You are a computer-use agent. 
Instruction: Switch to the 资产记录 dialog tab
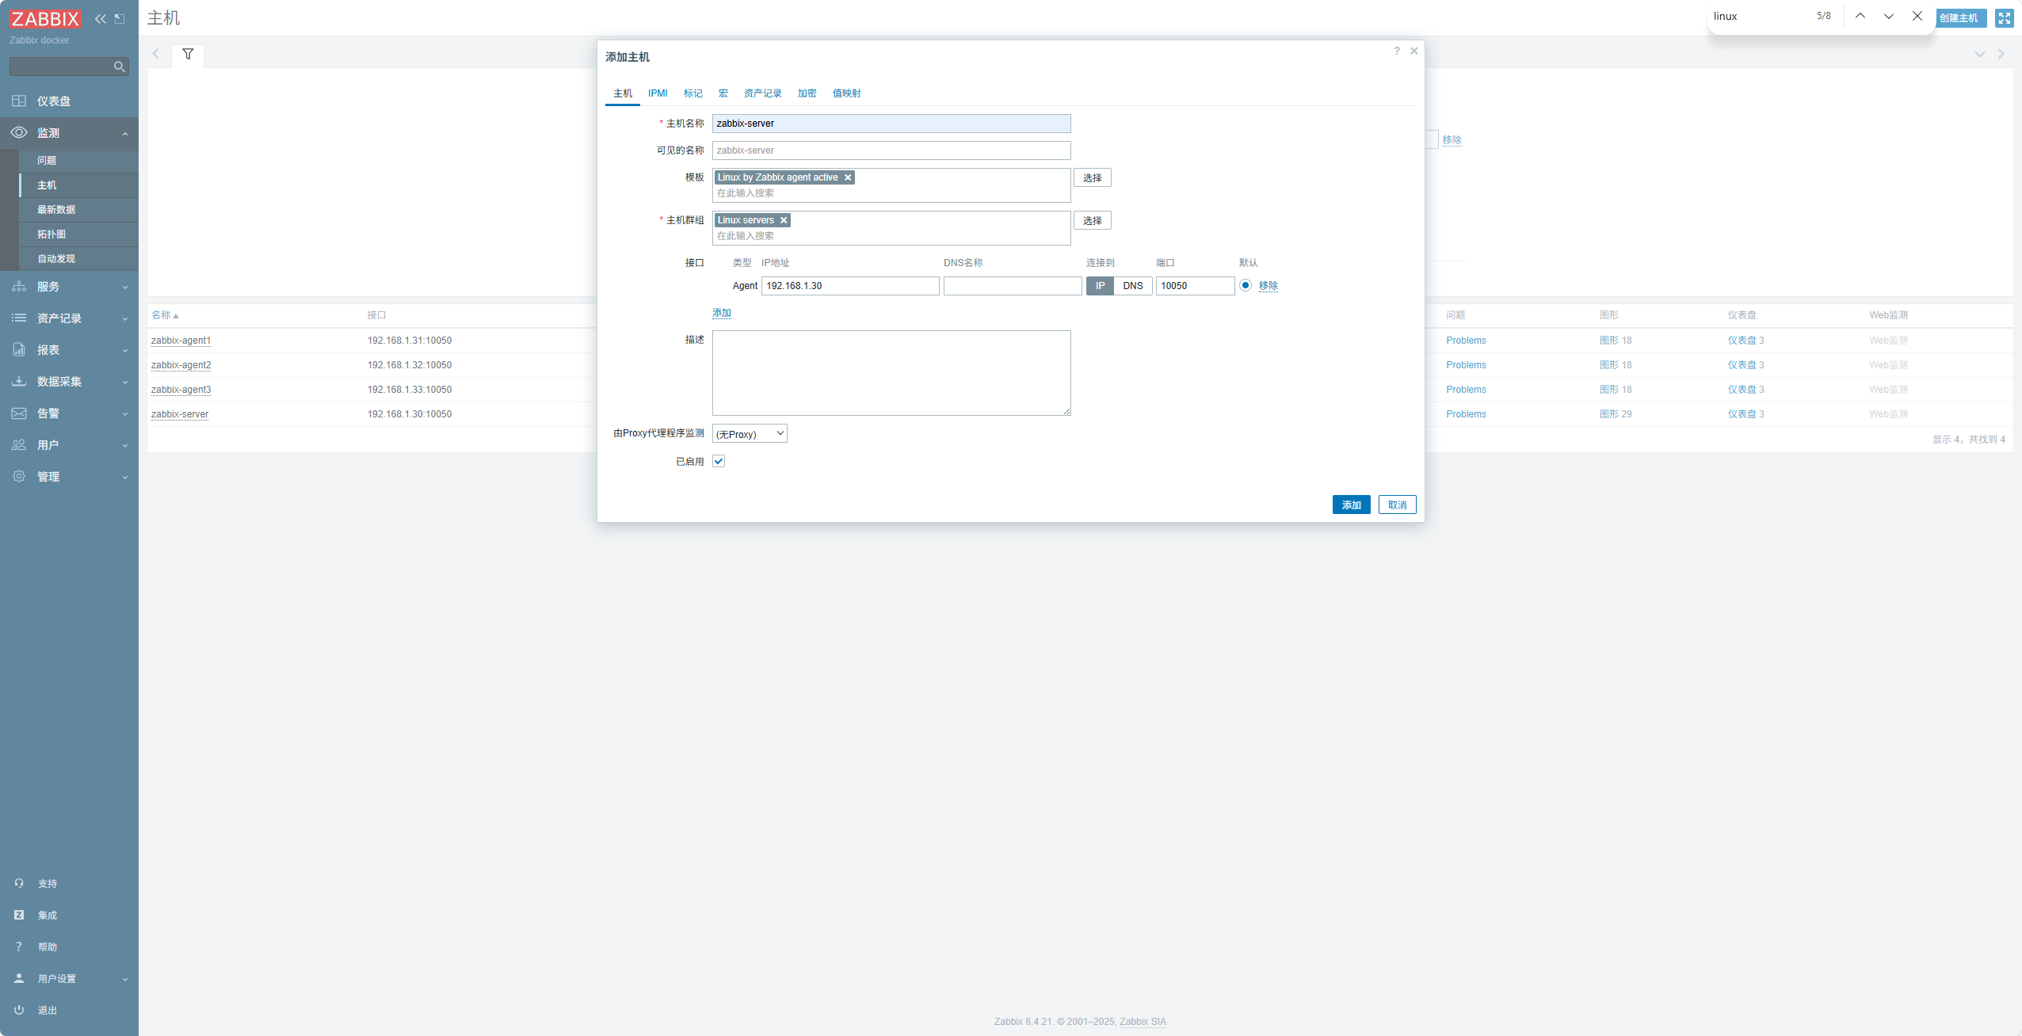[x=763, y=93]
